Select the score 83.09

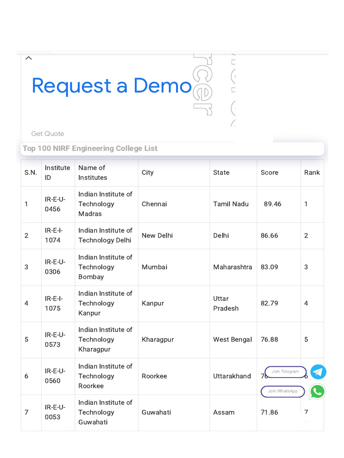coord(269,267)
